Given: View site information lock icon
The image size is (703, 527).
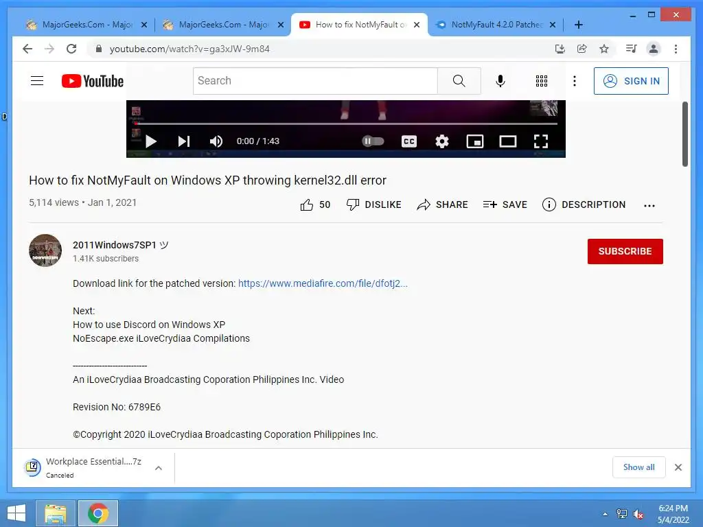Looking at the screenshot, I should [x=99, y=49].
